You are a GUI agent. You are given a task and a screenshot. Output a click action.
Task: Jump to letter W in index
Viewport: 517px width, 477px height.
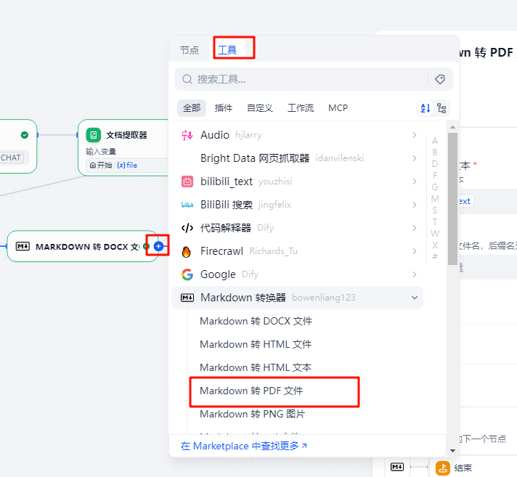[435, 233]
